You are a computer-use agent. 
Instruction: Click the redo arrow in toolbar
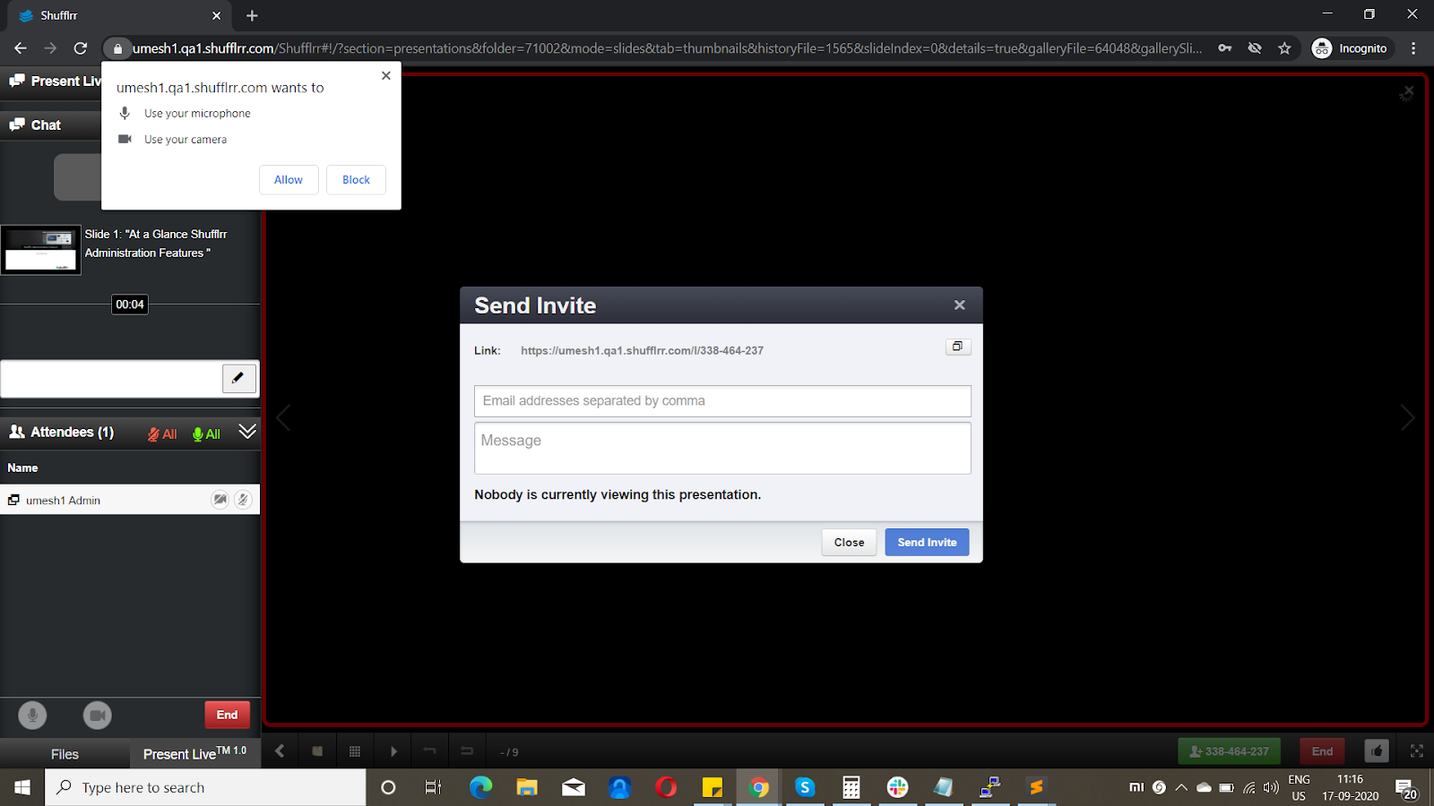(x=467, y=751)
